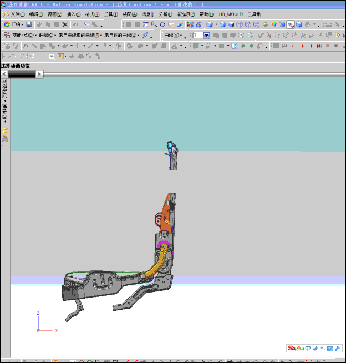346x363 pixels.
Task: Open the 格式(R) menu
Action: click(x=92, y=14)
